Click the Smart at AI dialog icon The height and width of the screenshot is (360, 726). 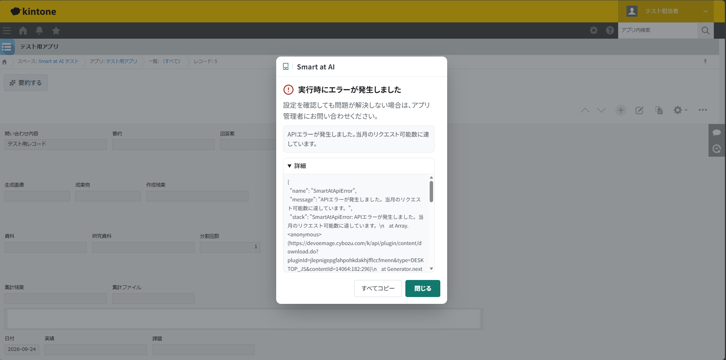[286, 67]
